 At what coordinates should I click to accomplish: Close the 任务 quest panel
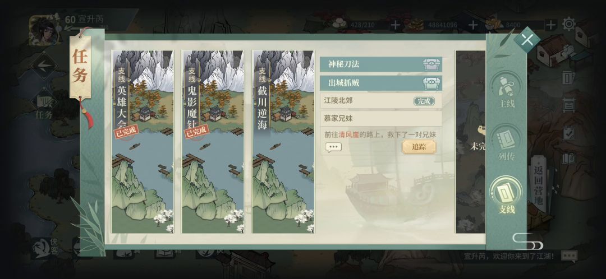tap(527, 39)
